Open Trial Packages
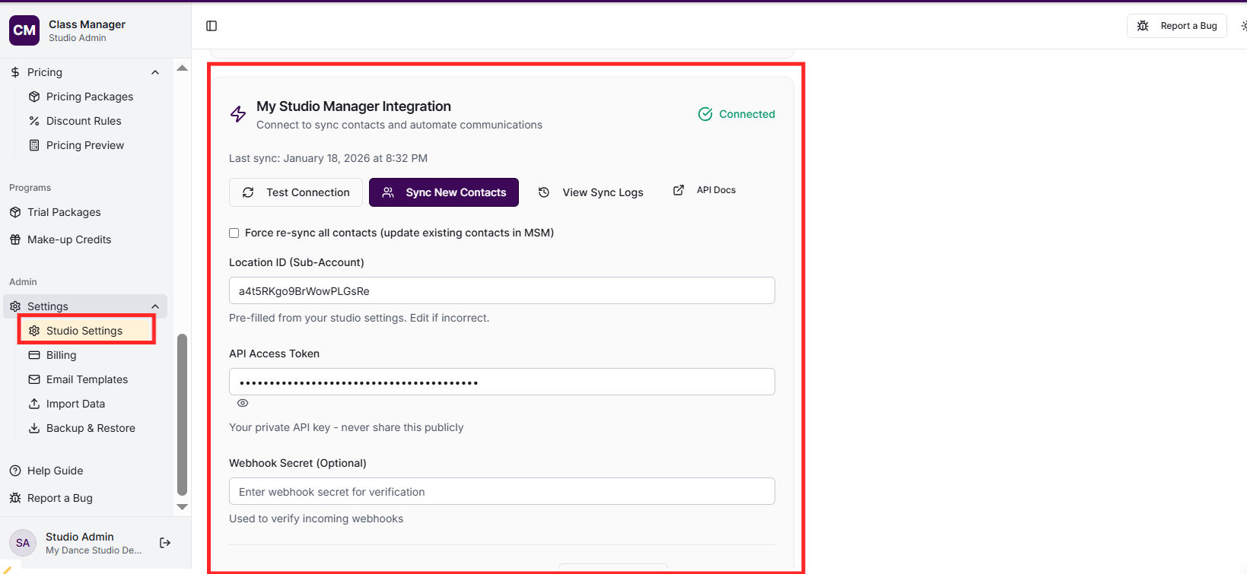 point(64,212)
